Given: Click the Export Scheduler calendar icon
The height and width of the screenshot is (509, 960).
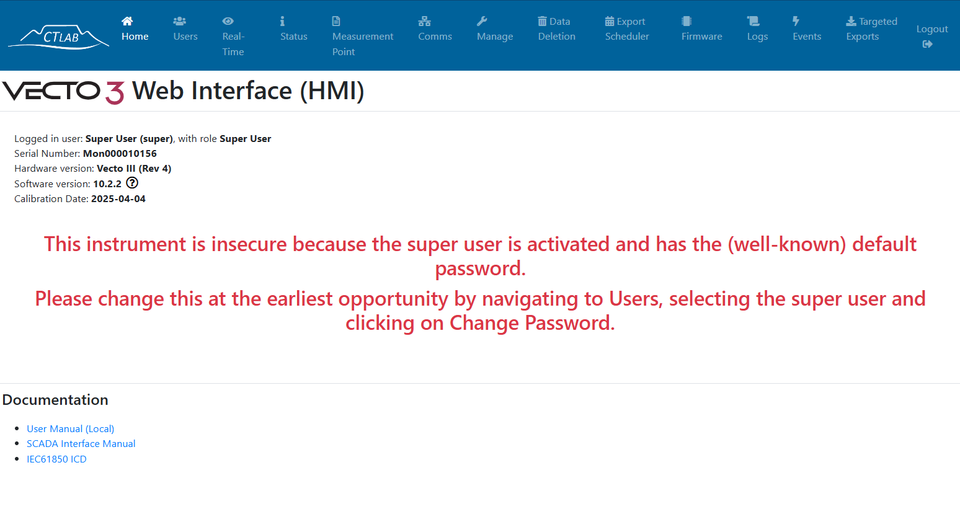Looking at the screenshot, I should (610, 21).
